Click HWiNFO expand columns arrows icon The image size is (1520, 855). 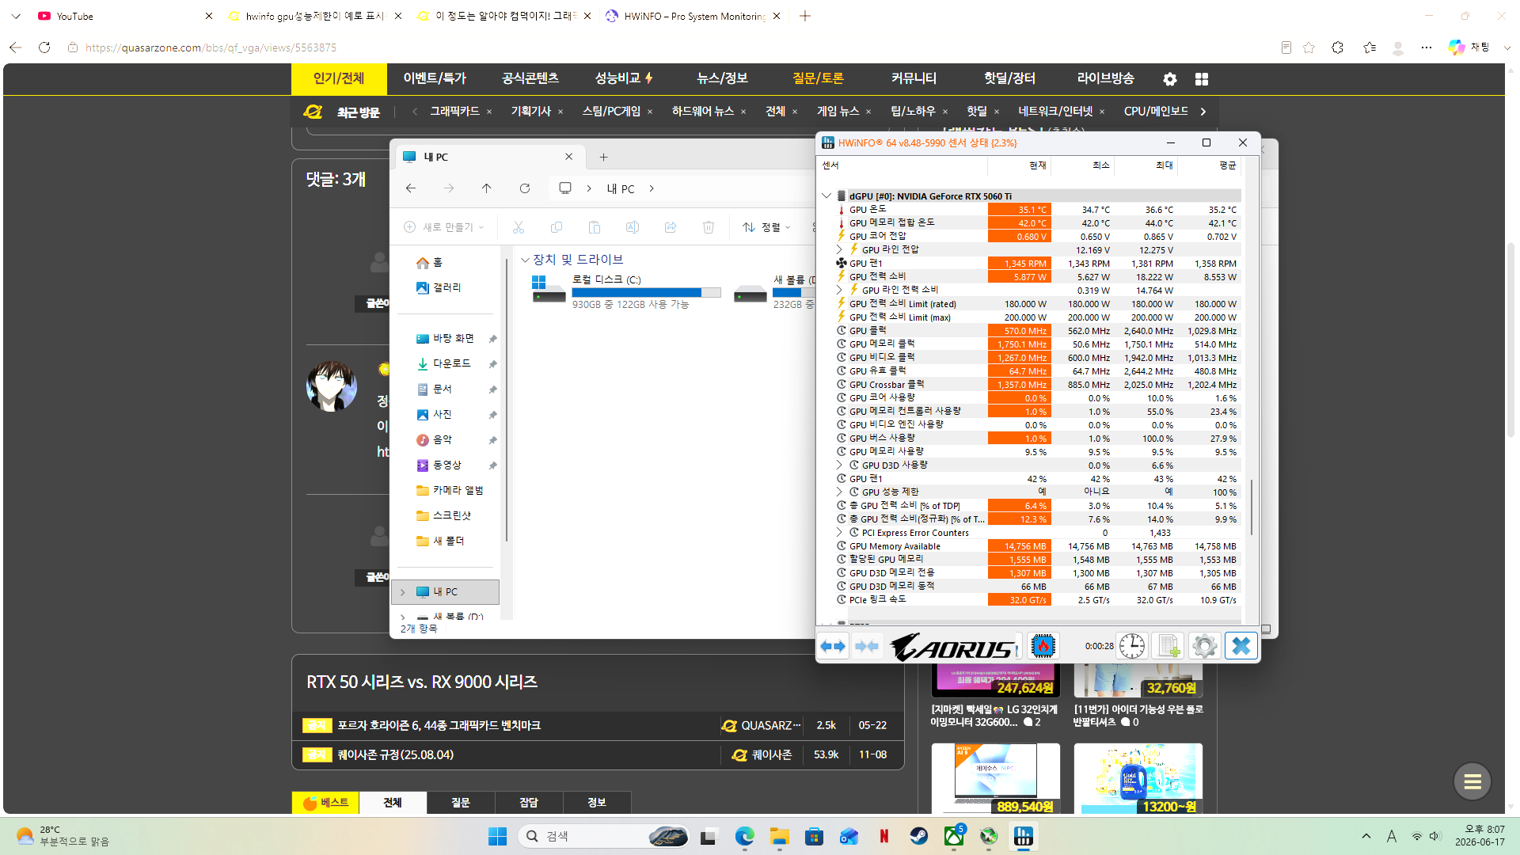833,647
